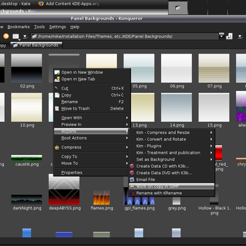Click the Compress archive box icon
This screenshot has width=246, height=246.
(x=57, y=148)
